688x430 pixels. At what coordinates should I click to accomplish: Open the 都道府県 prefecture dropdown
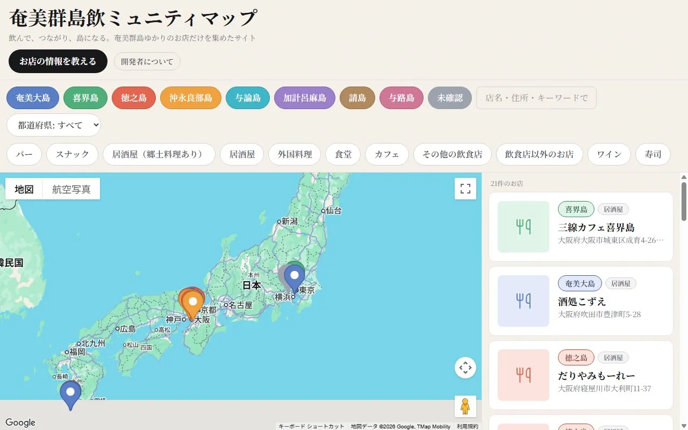(x=54, y=125)
